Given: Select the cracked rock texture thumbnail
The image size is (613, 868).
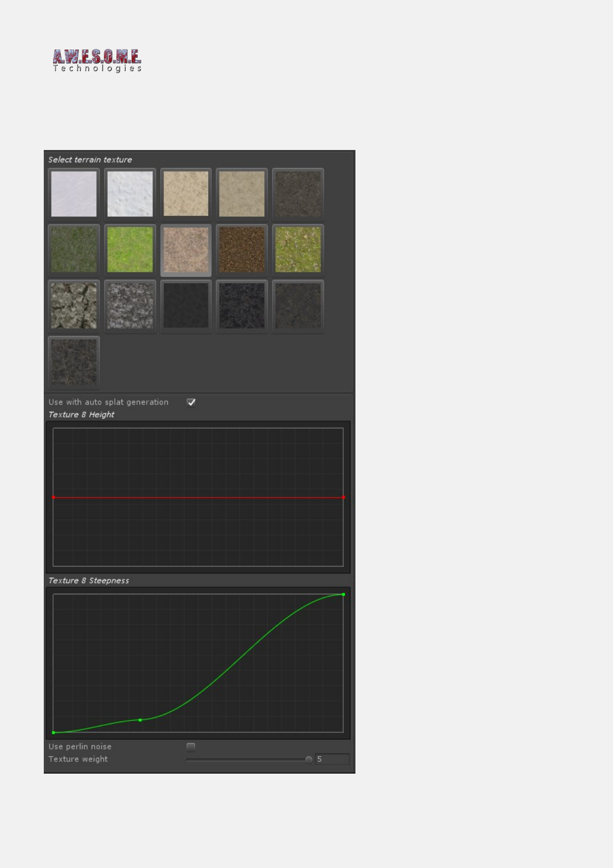Looking at the screenshot, I should [x=74, y=306].
